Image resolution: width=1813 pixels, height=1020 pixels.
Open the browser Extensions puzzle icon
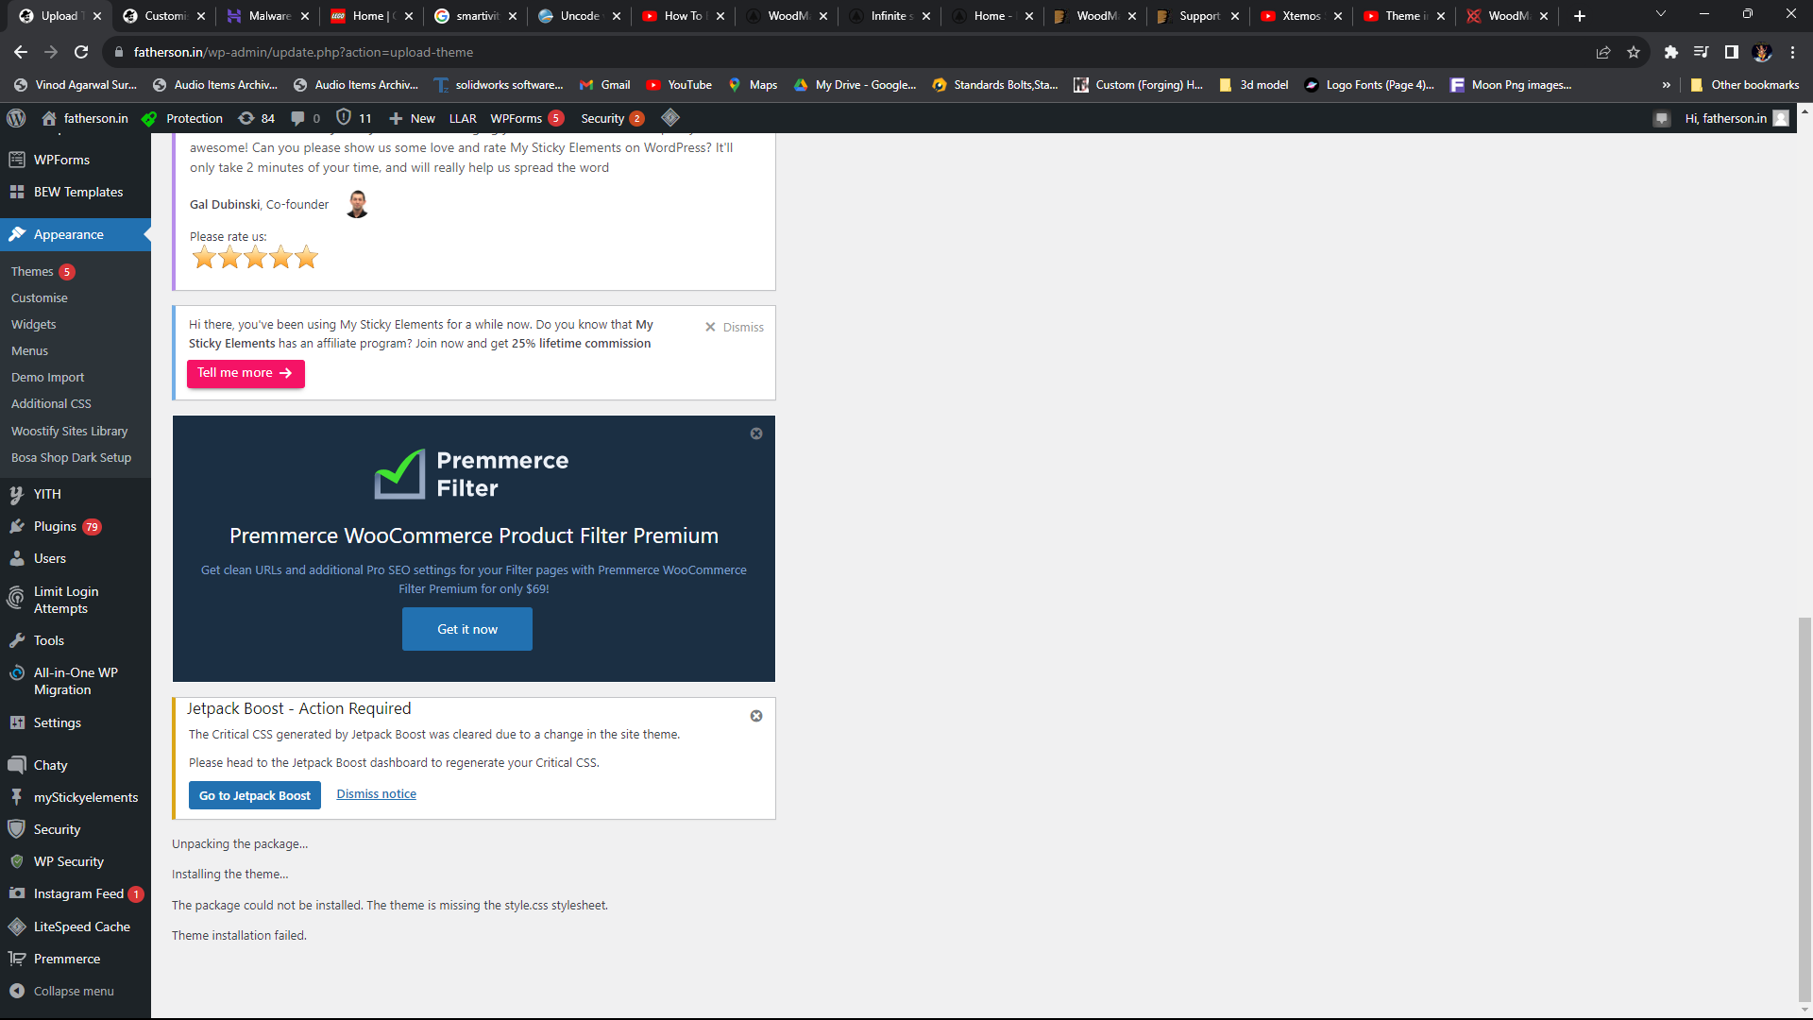1670,52
